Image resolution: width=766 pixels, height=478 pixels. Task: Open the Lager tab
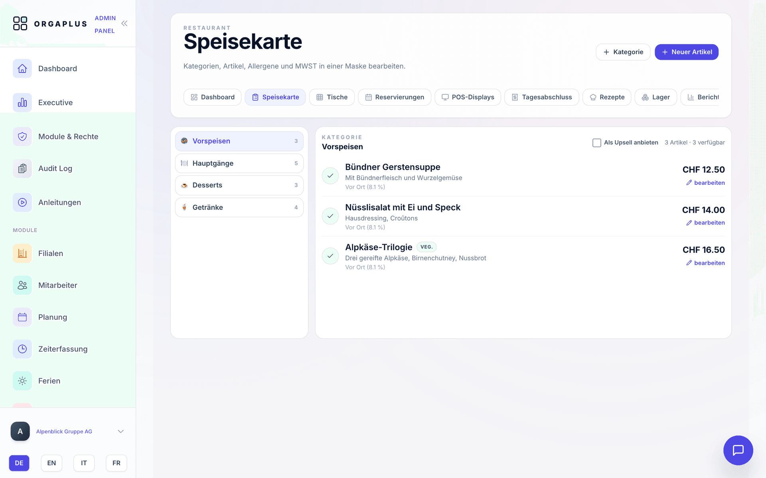(655, 97)
